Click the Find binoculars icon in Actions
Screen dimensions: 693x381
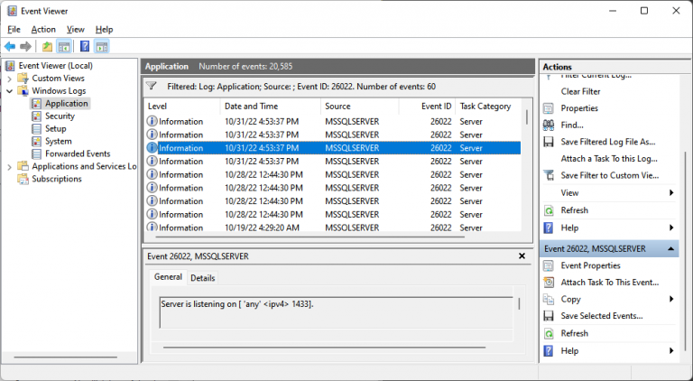pos(549,125)
